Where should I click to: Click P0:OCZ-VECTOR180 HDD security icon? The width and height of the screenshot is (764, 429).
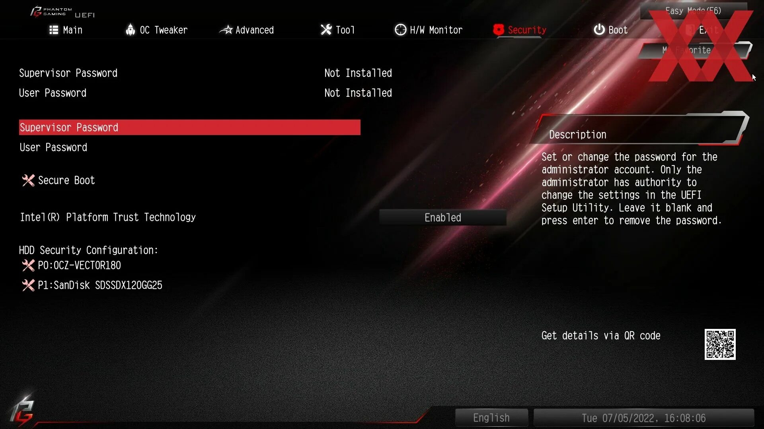pos(28,265)
